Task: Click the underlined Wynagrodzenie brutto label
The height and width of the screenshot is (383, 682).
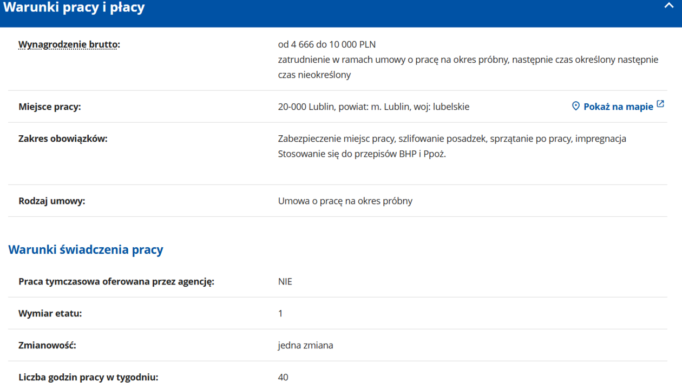Action: coord(69,44)
